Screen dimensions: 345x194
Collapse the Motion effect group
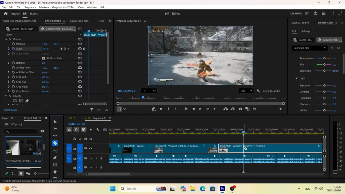coord(6,39)
